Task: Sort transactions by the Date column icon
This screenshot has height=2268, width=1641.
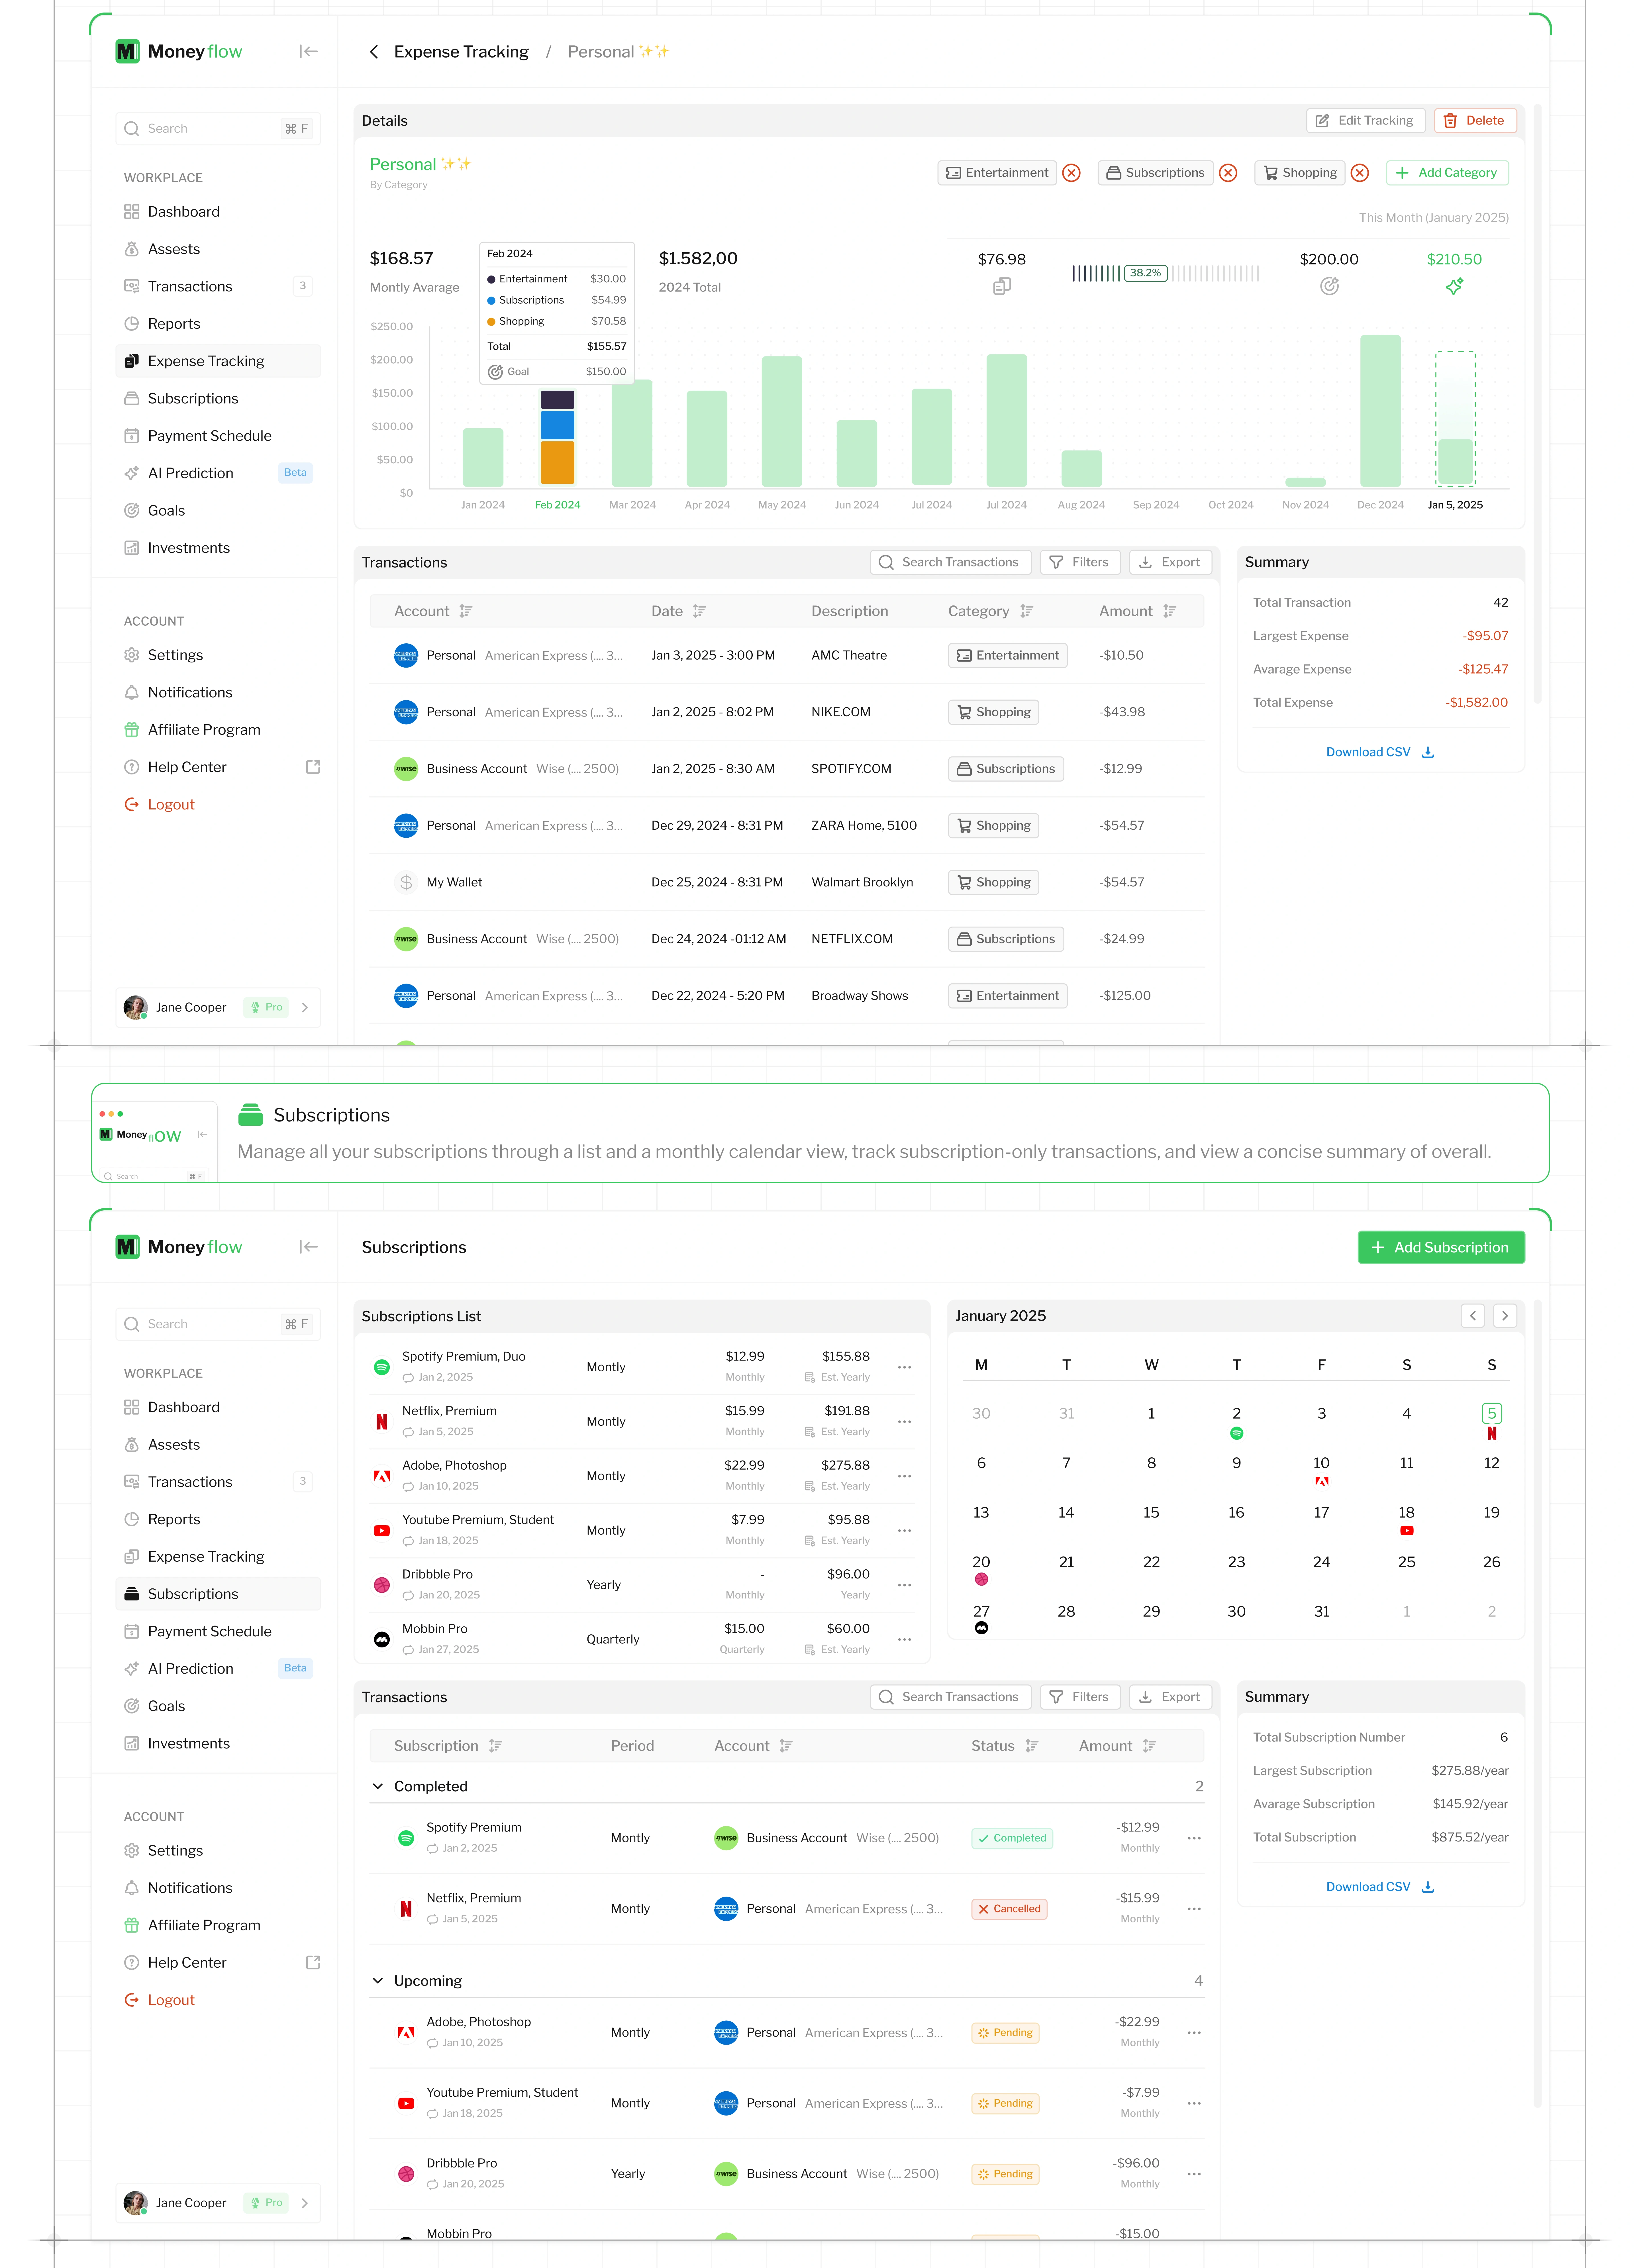Action: pyautogui.click(x=699, y=611)
